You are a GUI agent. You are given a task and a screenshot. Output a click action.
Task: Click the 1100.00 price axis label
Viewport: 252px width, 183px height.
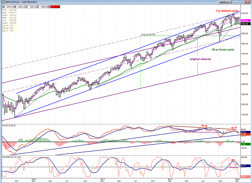pos(244,115)
